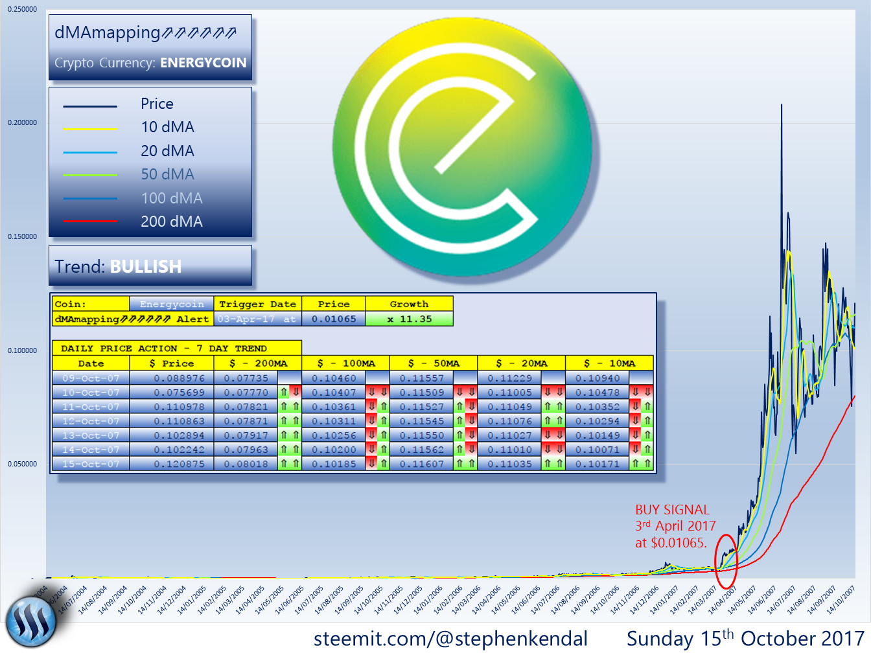Click the '15-Oct-07' date row cell
This screenshot has width=871, height=653.
coord(91,463)
